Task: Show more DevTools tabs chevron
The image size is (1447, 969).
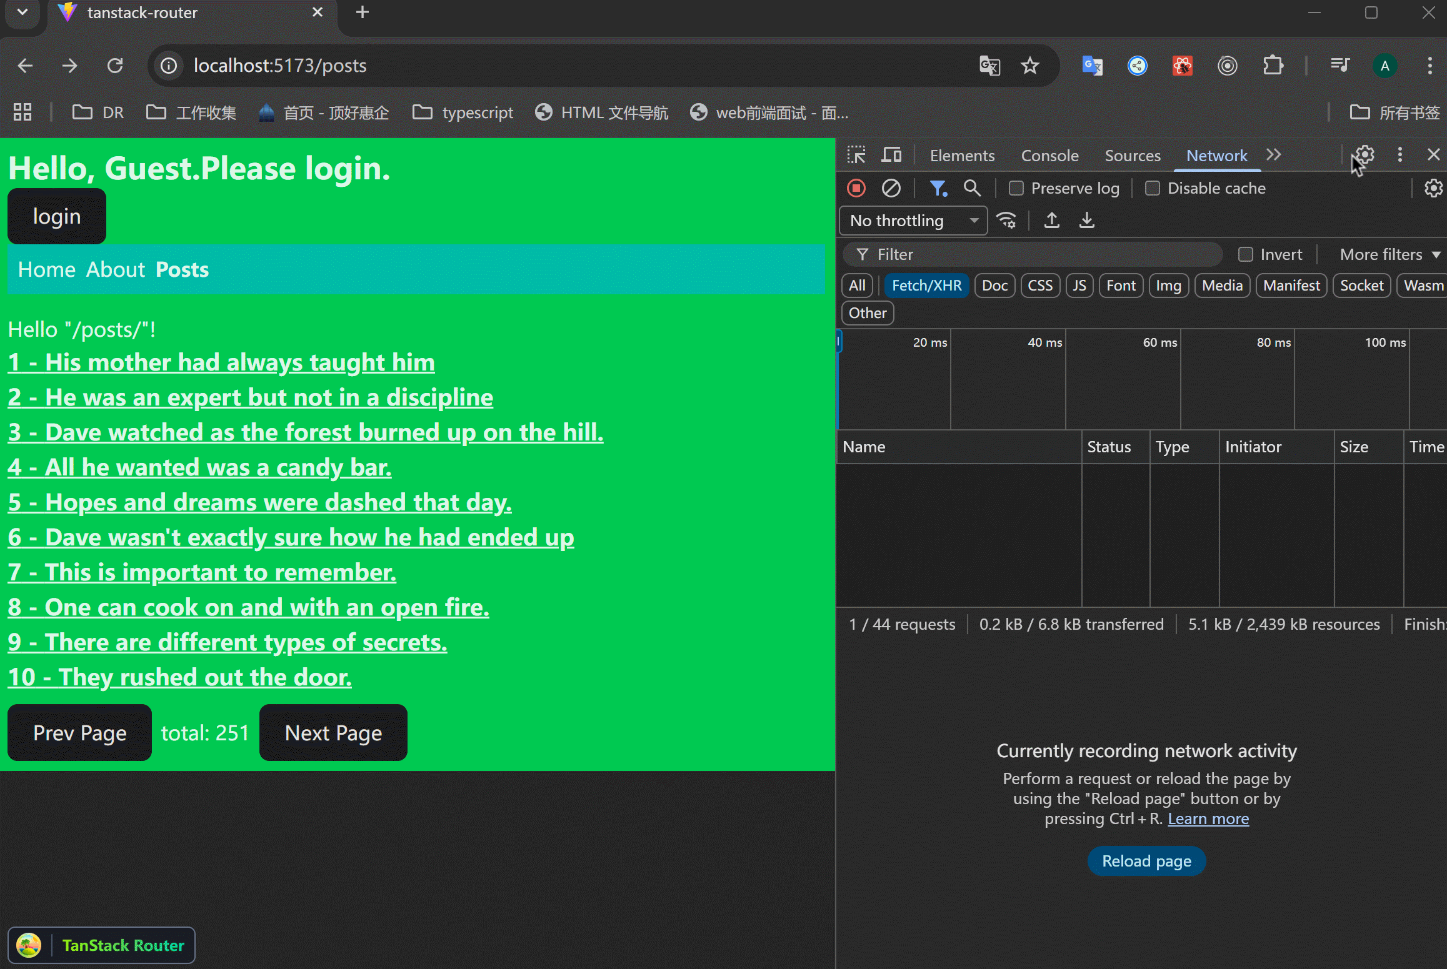Action: click(x=1273, y=155)
